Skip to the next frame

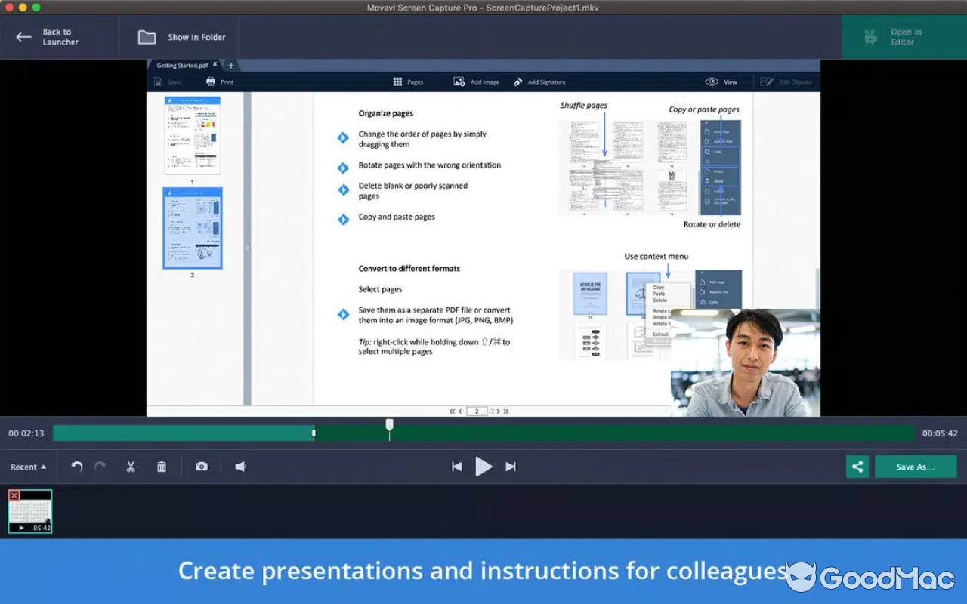pyautogui.click(x=511, y=466)
